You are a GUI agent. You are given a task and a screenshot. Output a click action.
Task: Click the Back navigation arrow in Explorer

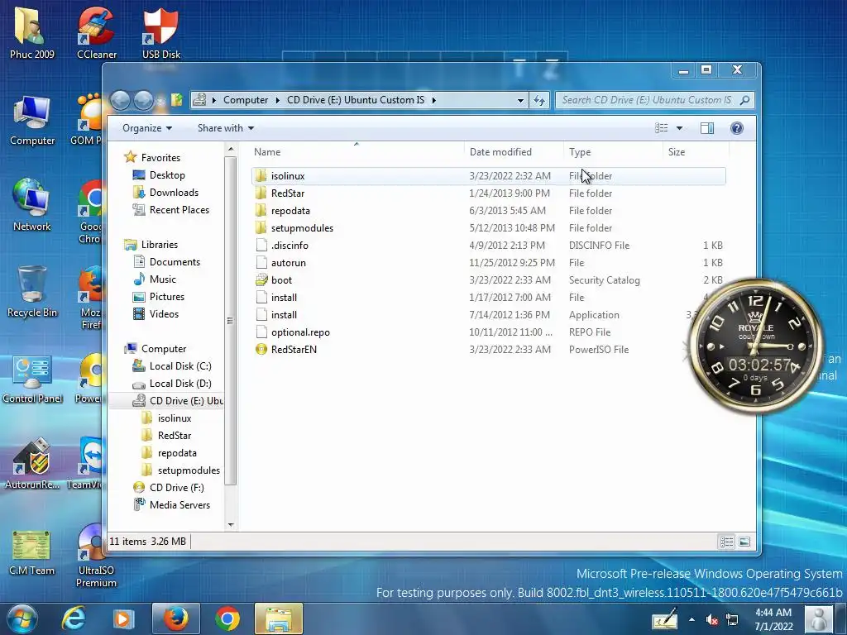[120, 100]
